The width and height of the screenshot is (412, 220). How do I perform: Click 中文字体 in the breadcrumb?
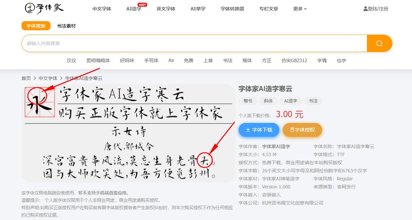(x=48, y=78)
